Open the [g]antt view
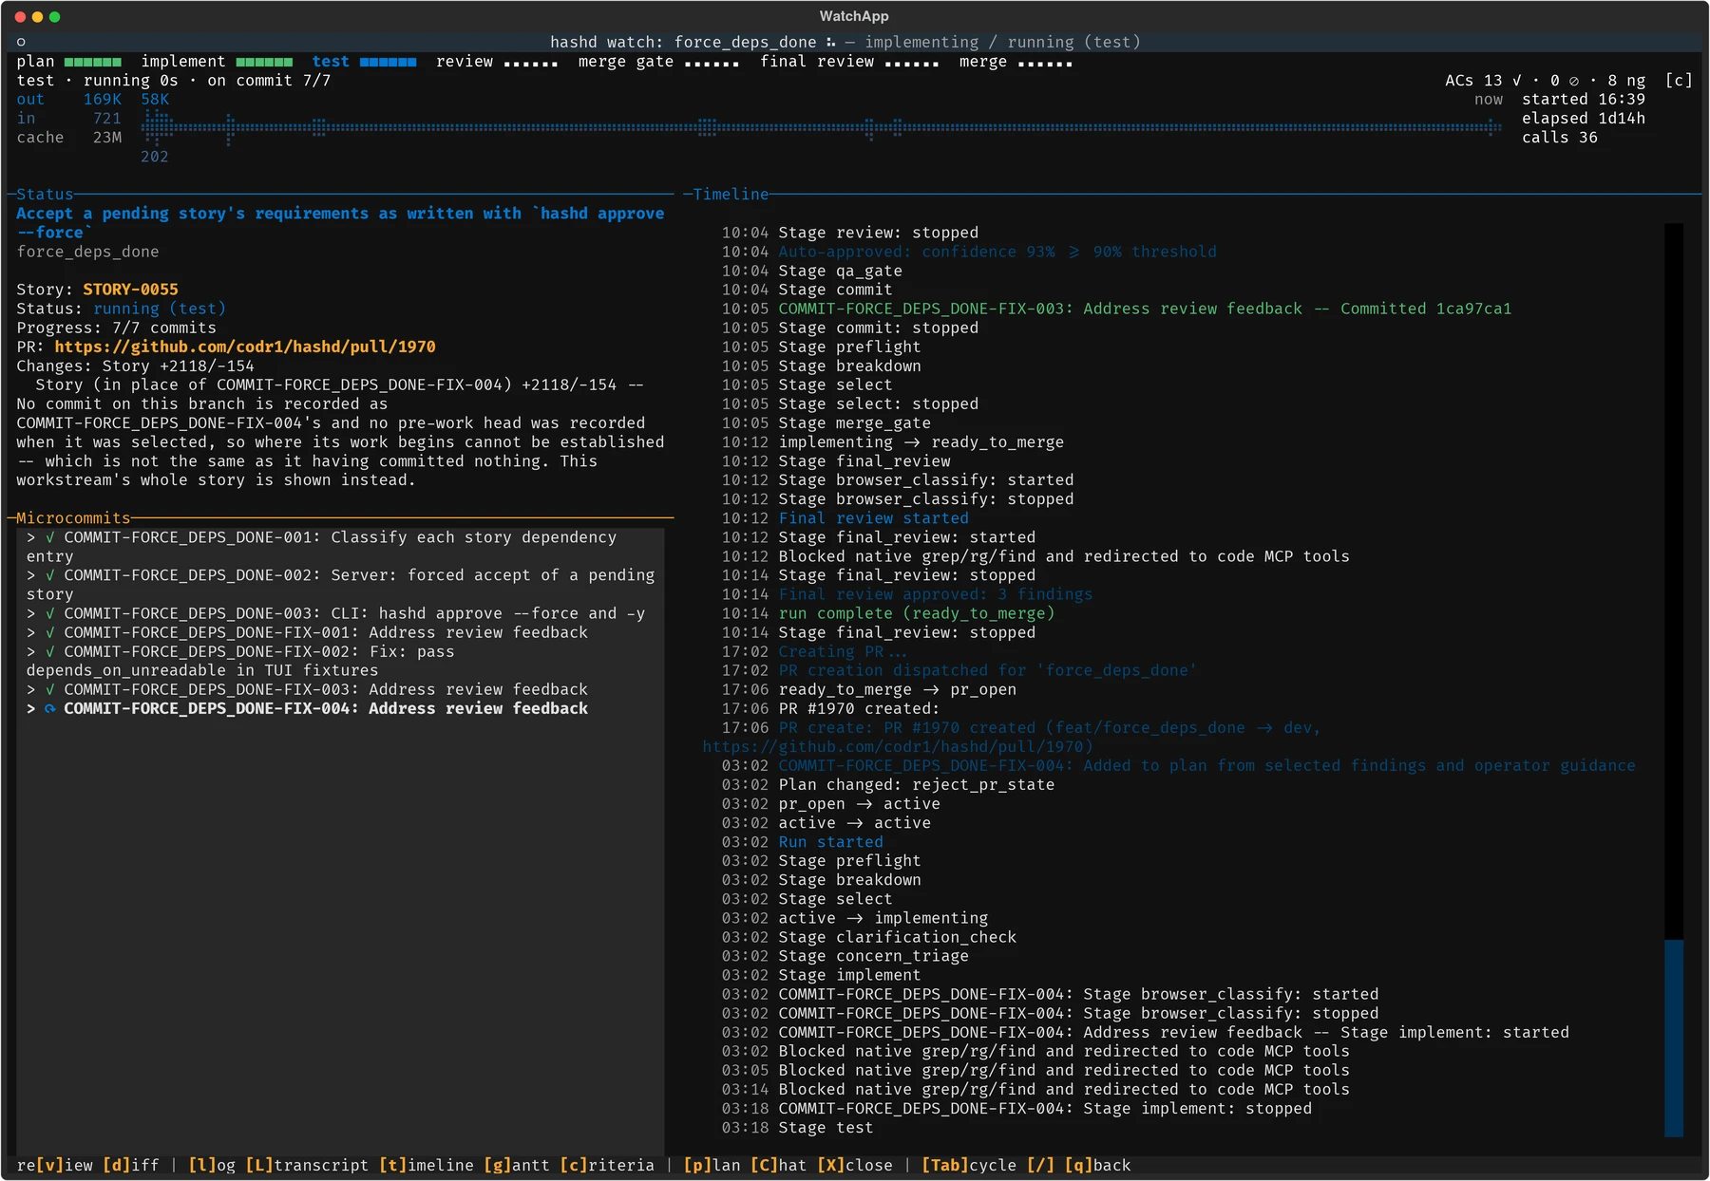Image resolution: width=1710 pixels, height=1181 pixels. tap(517, 1165)
